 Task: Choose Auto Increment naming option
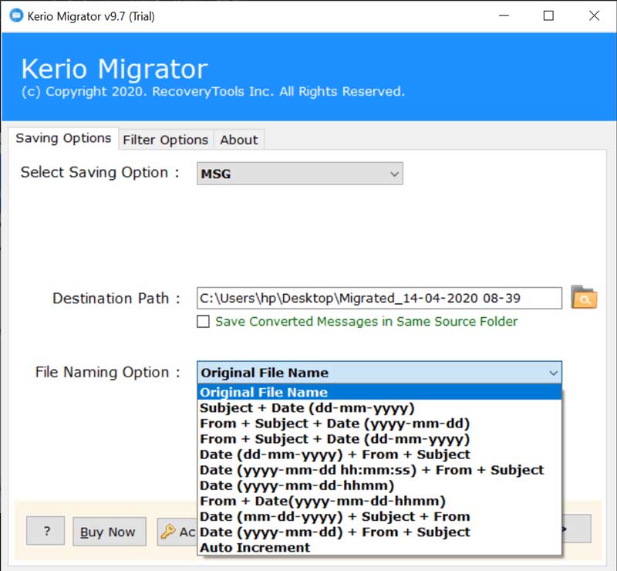point(379,547)
